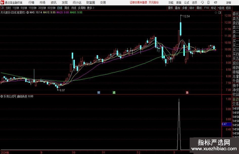
Task: Add stock via +自选 button
Action: pyautogui.click(x=221, y=8)
